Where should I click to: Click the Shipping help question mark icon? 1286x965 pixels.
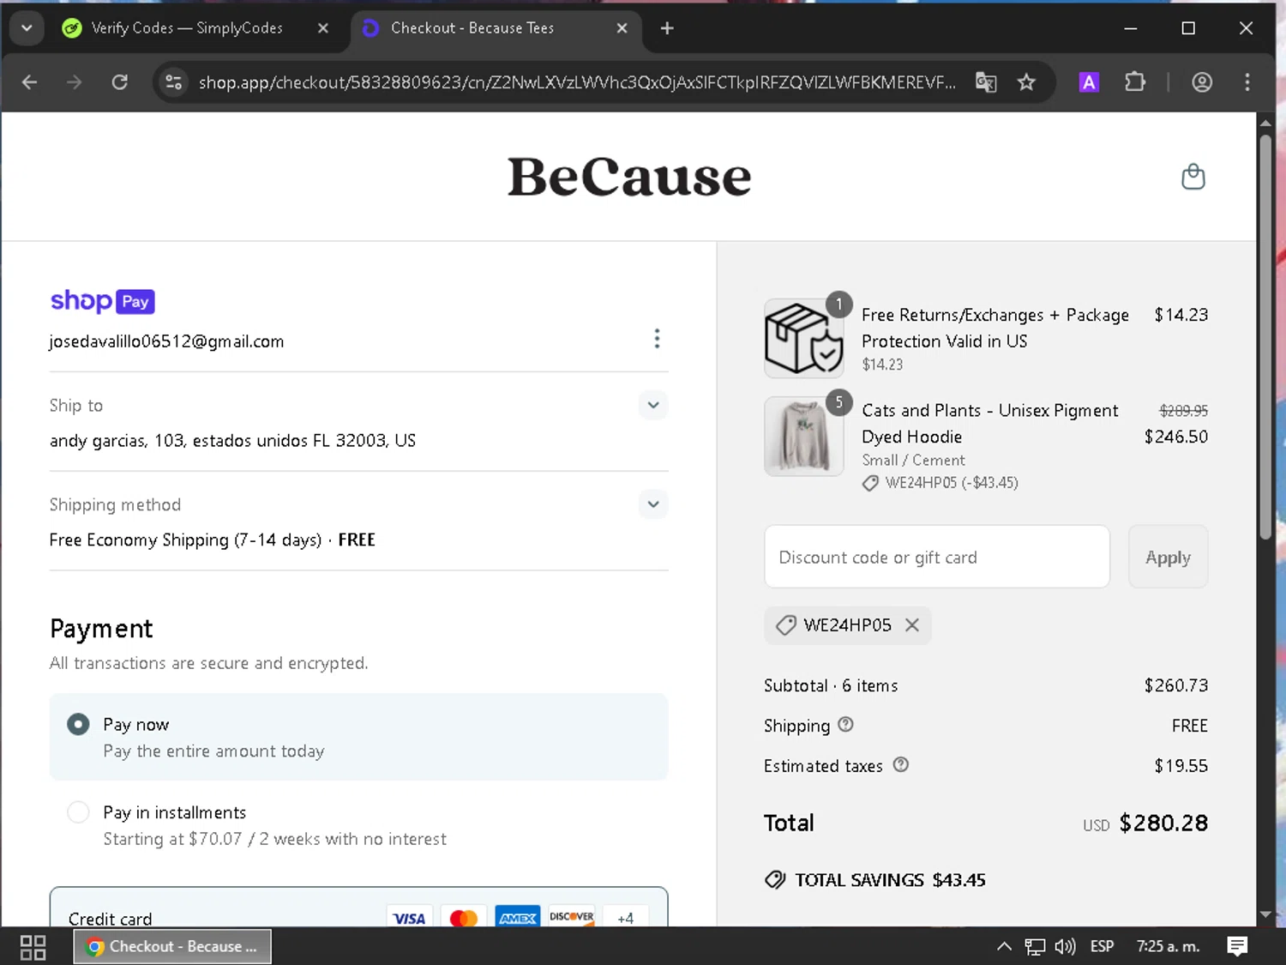pyautogui.click(x=845, y=725)
